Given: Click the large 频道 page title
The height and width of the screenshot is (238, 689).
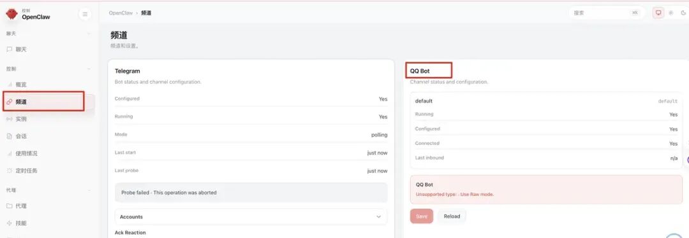Looking at the screenshot, I should coord(119,36).
